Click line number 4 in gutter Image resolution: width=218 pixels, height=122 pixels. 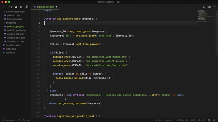click(39, 23)
